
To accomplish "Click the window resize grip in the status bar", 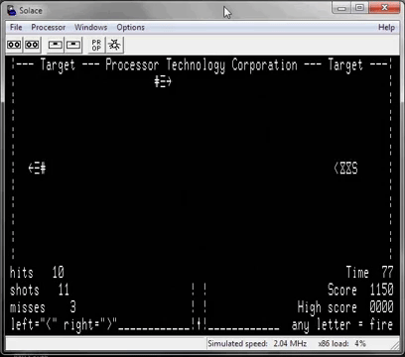I will pyautogui.click(x=395, y=345).
